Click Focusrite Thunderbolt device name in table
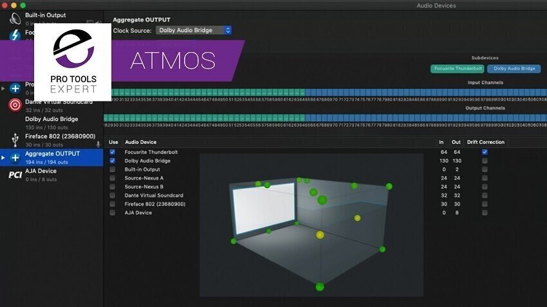This screenshot has width=547, height=307. (151, 152)
